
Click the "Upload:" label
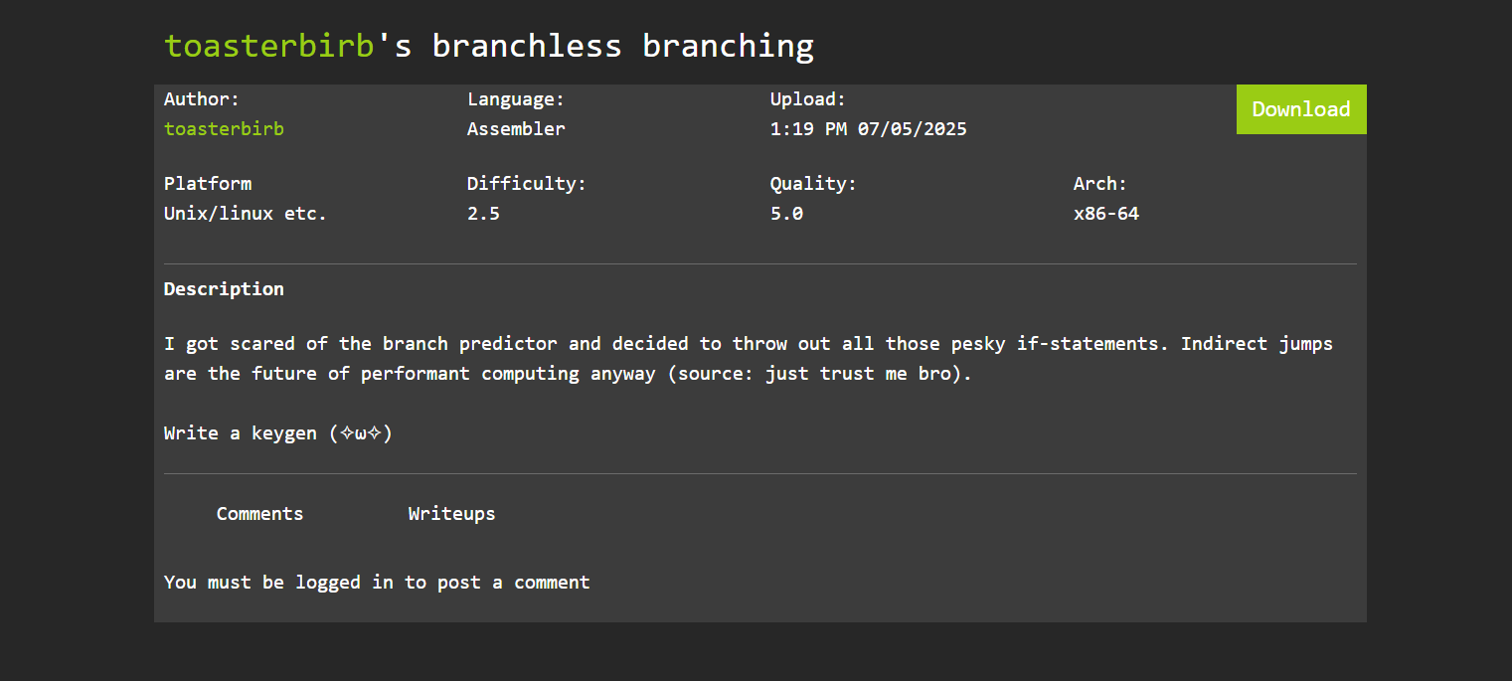[807, 99]
